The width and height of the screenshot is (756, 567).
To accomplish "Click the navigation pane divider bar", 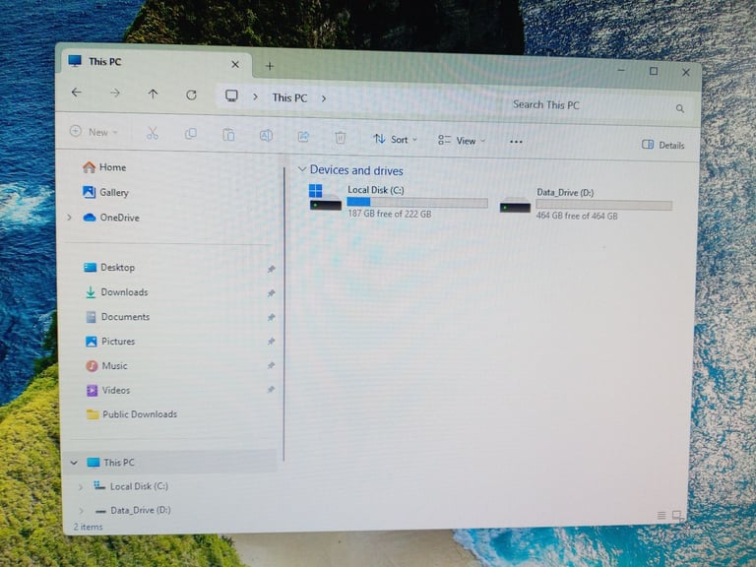I will 283,313.
